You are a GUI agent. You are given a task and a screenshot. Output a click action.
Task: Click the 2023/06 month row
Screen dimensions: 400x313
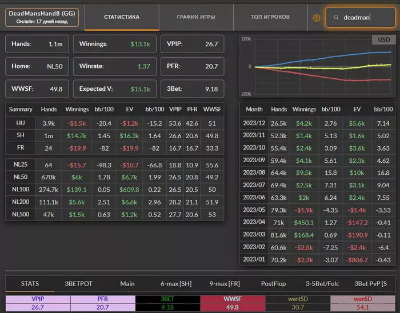pyautogui.click(x=317, y=198)
